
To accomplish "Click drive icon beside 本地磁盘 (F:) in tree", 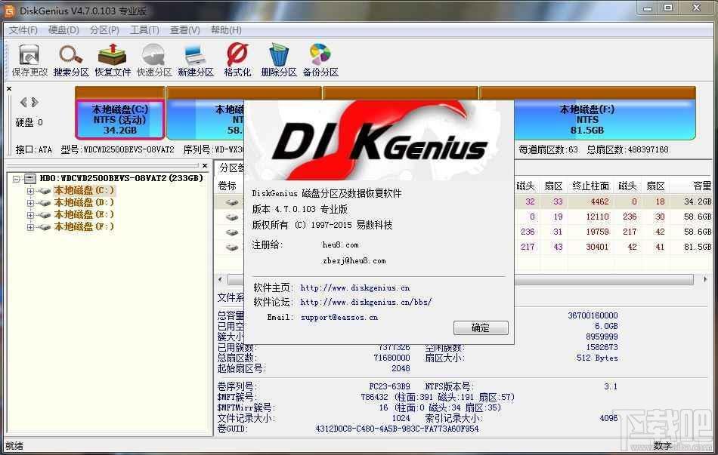I will [x=45, y=227].
